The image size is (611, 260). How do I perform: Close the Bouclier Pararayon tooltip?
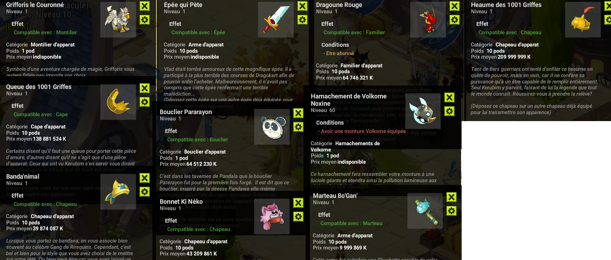click(298, 113)
